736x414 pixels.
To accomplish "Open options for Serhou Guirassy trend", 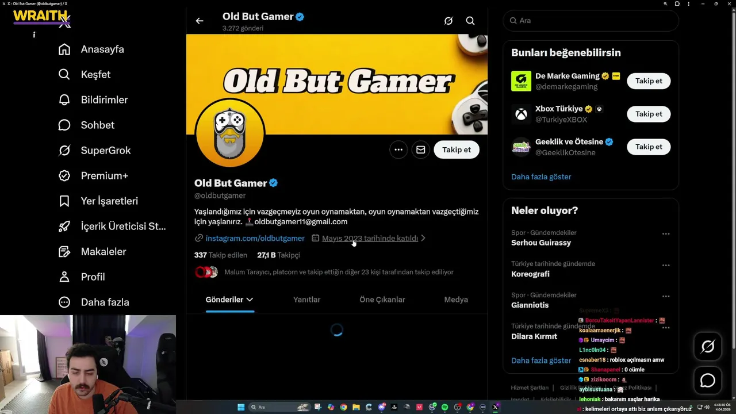I will [666, 234].
